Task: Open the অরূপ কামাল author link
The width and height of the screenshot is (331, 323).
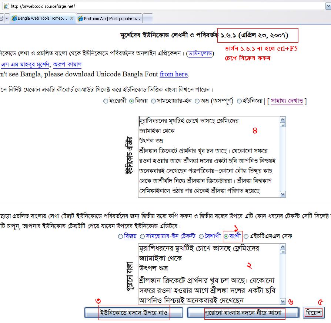Action: (x=67, y=64)
